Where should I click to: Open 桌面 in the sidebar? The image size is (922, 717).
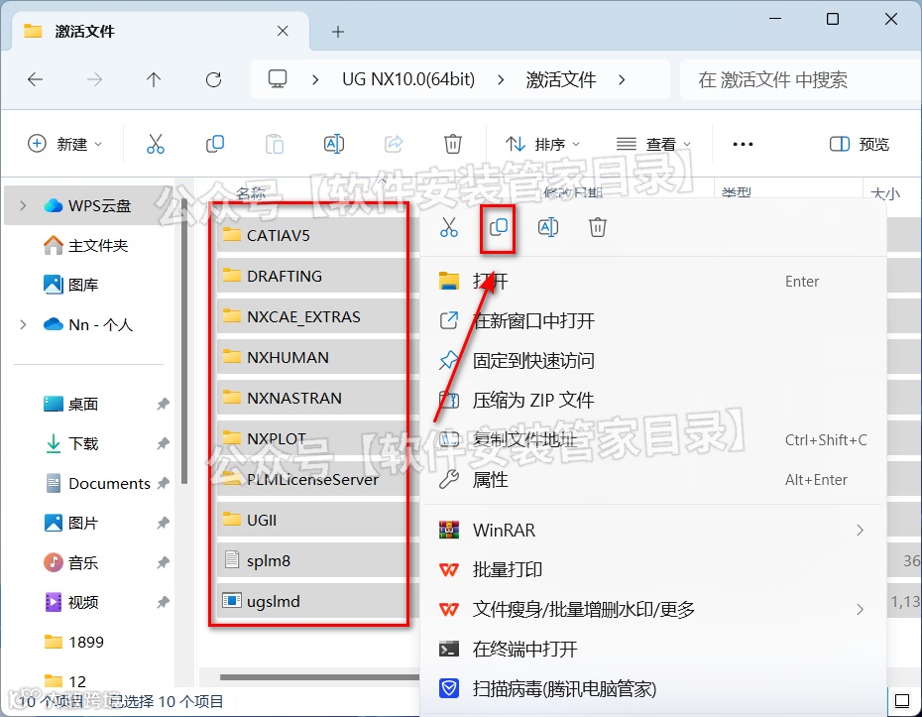coord(71,404)
